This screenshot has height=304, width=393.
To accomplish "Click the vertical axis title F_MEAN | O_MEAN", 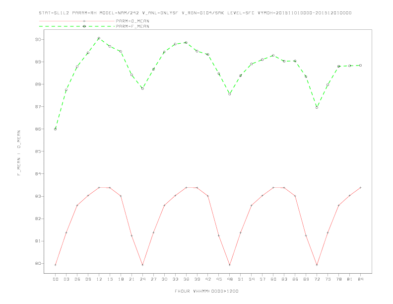I will pyautogui.click(x=19, y=153).
